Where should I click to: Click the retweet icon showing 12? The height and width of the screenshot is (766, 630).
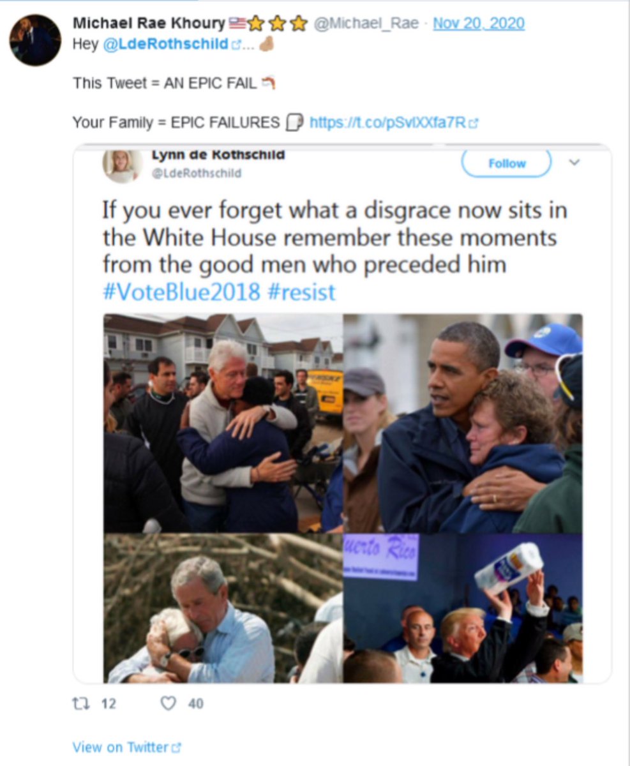(x=79, y=703)
